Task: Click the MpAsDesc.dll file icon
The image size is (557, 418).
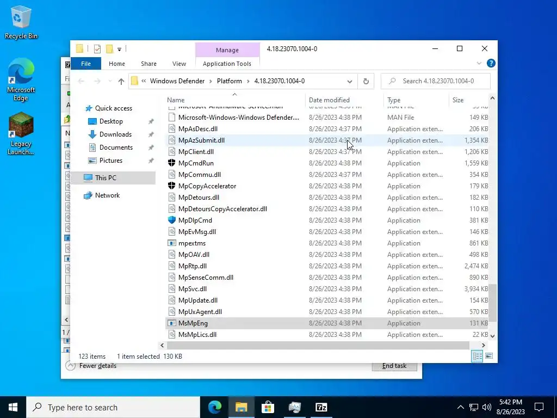Action: click(x=171, y=128)
